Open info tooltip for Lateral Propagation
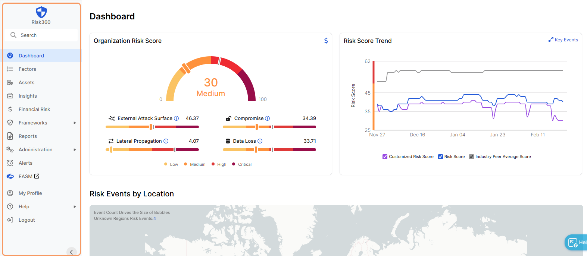This screenshot has width=587, height=256. click(x=166, y=141)
